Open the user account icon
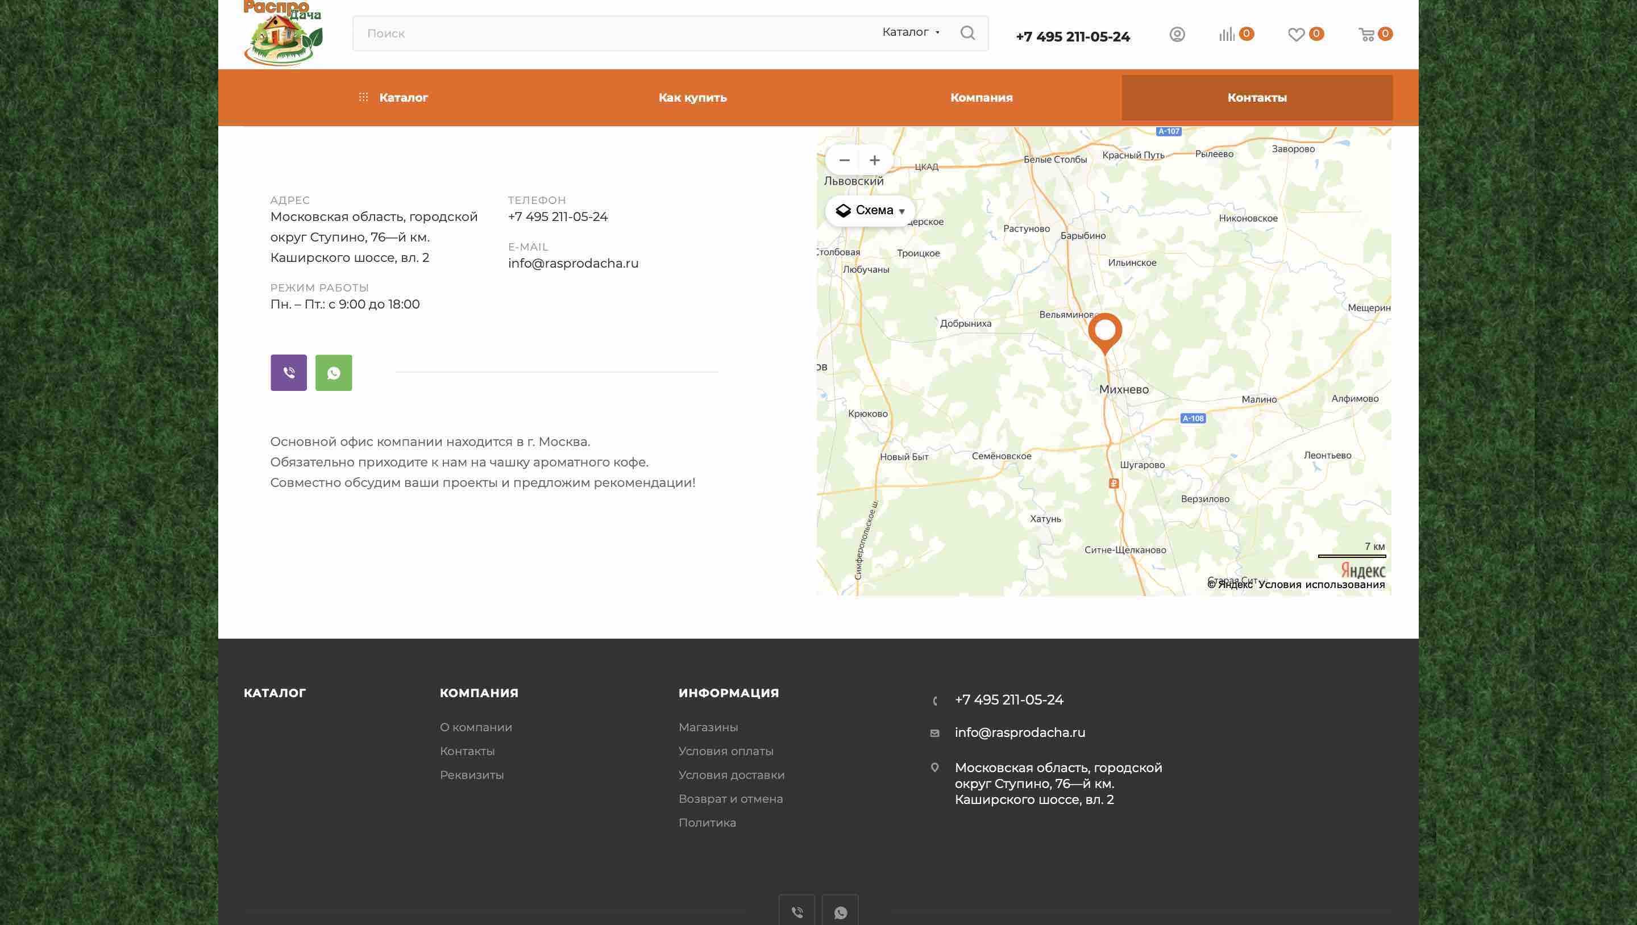 click(1177, 34)
